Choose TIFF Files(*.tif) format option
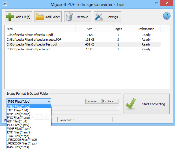Screen dimensions: 175x149 tap(29, 110)
